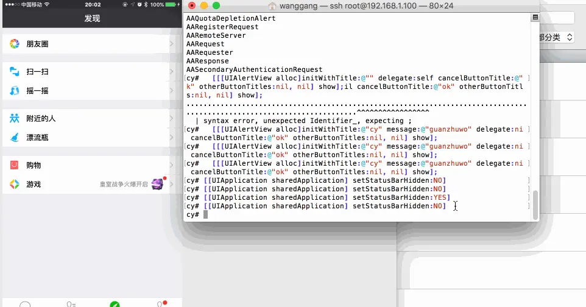586x307 pixels.
Task: Tap the 附近的人 people nearby icon
Action: [x=14, y=118]
